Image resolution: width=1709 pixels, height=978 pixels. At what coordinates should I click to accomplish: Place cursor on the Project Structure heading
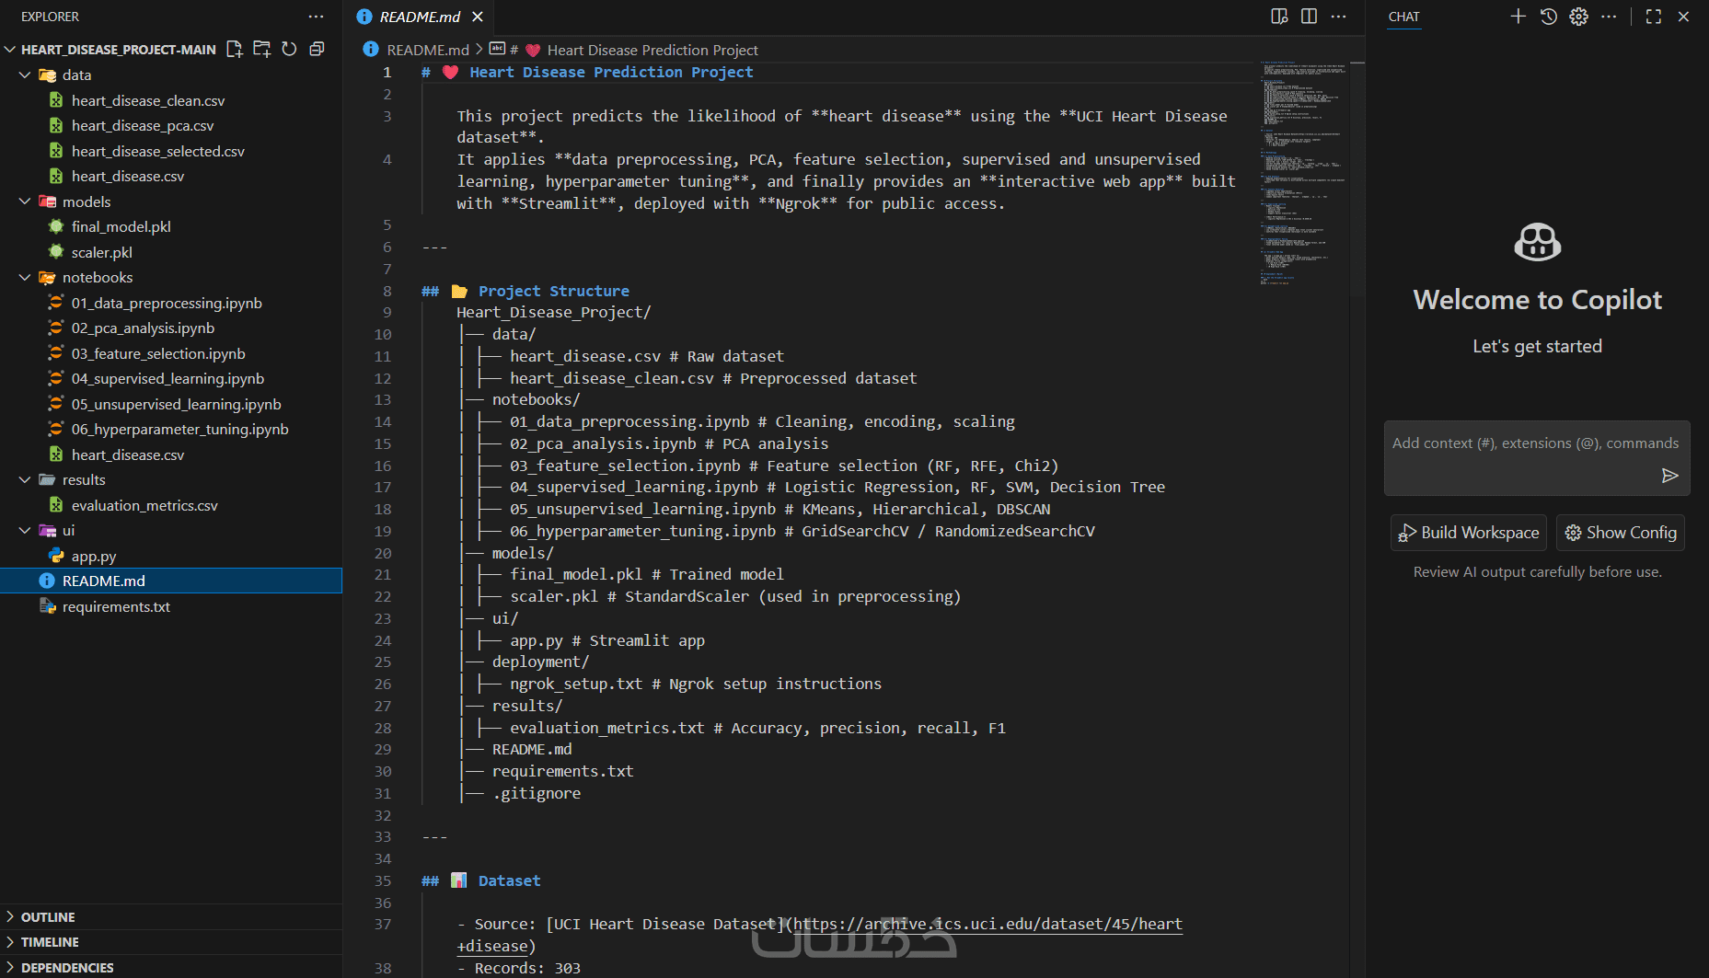[x=554, y=291]
